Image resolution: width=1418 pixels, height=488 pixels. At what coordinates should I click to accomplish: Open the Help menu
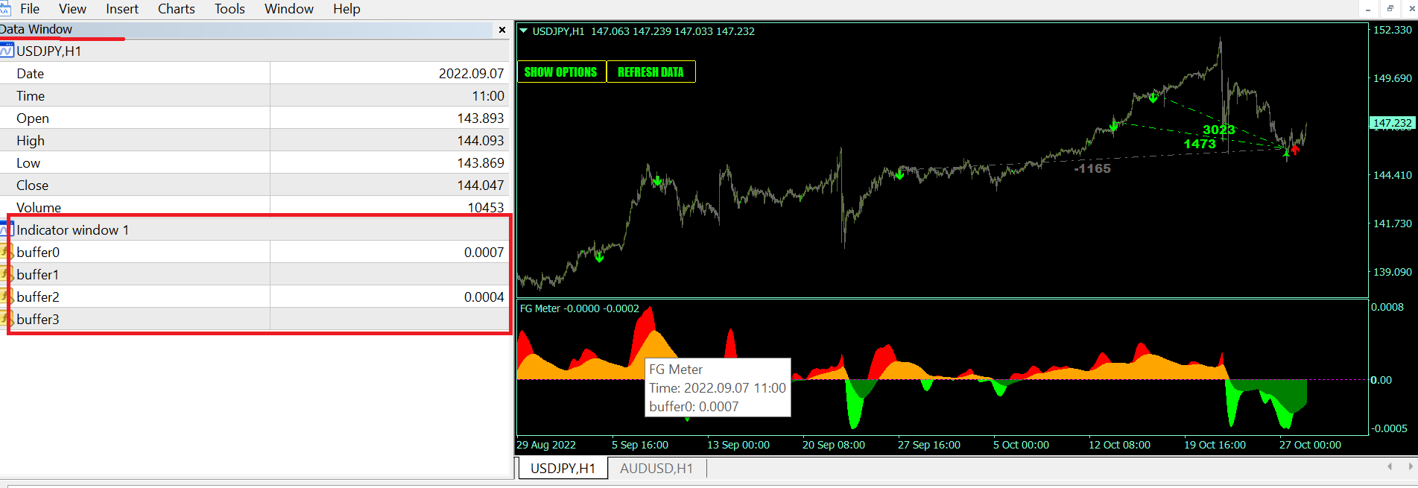346,9
